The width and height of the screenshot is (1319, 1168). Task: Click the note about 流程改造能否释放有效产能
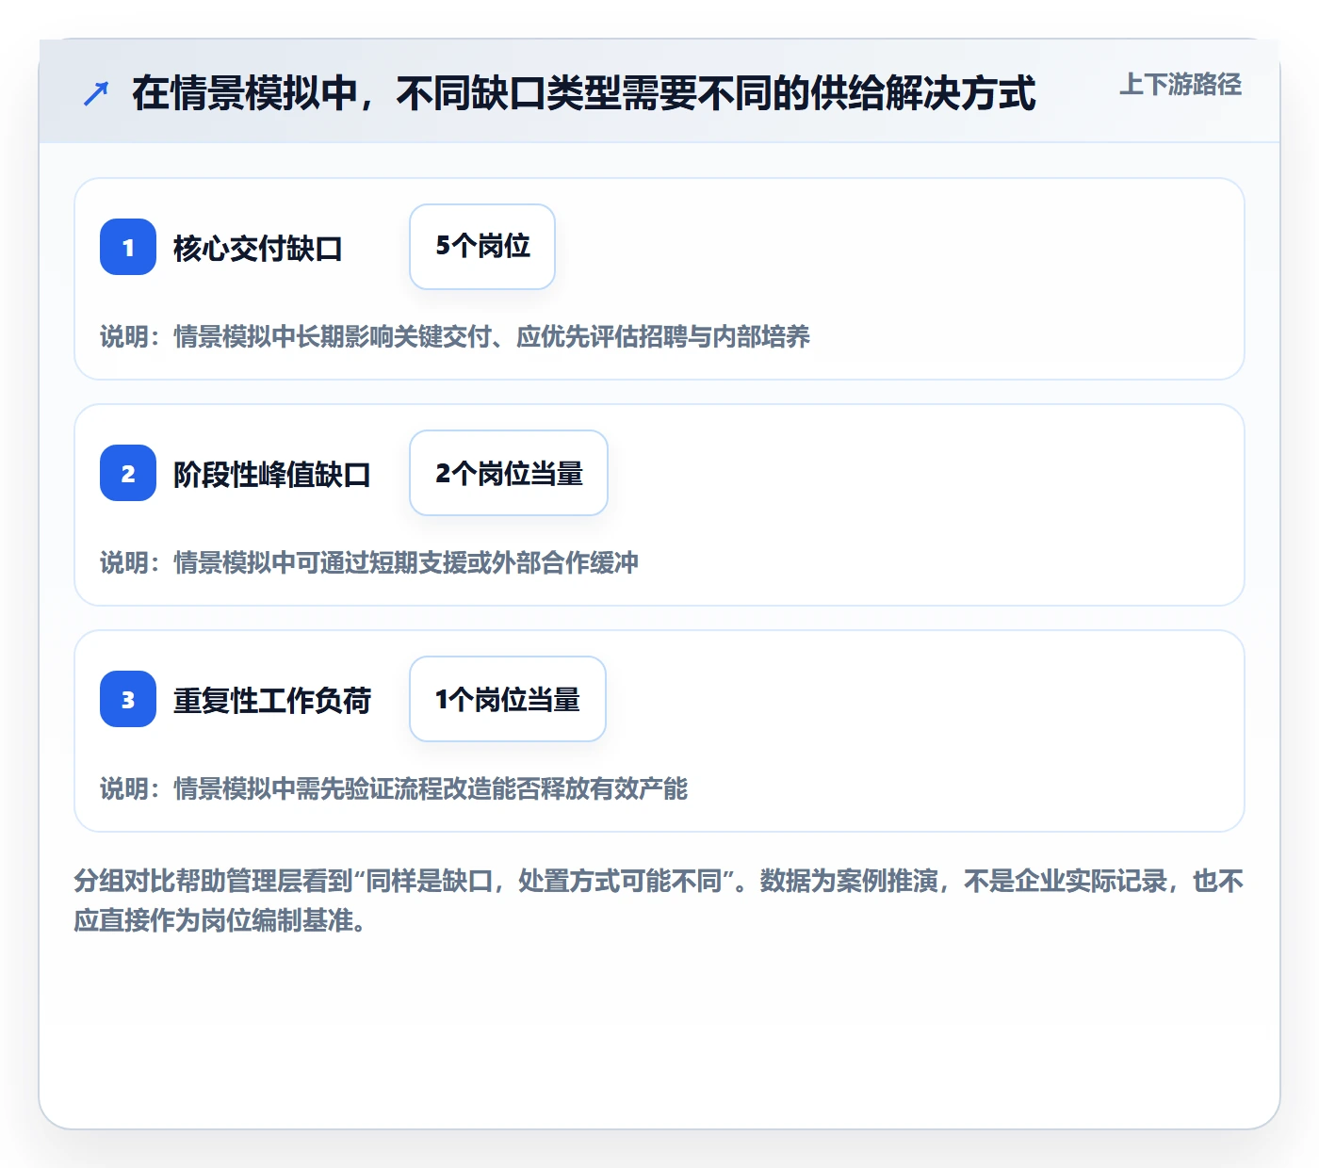click(394, 788)
